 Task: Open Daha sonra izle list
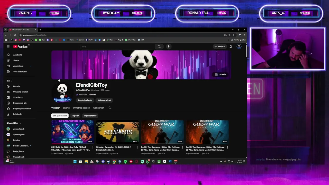(20, 103)
